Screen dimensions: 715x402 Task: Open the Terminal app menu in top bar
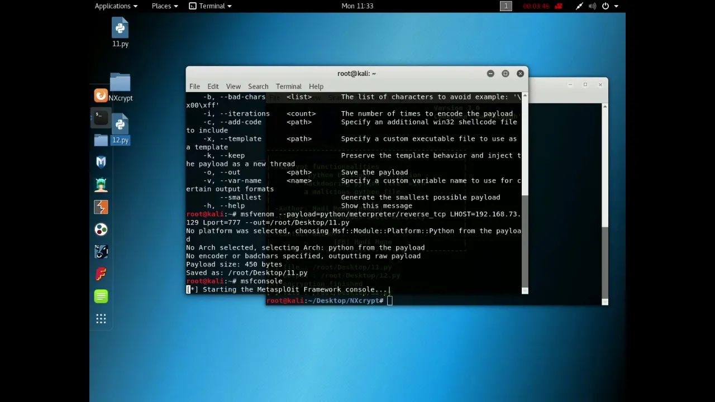click(211, 6)
